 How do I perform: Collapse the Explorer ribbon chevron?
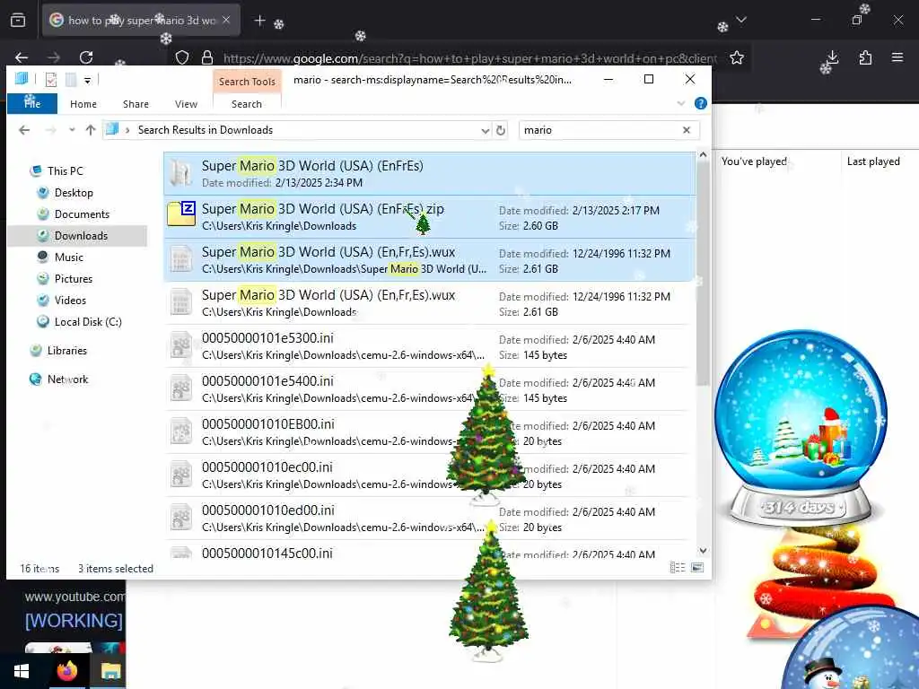point(681,103)
